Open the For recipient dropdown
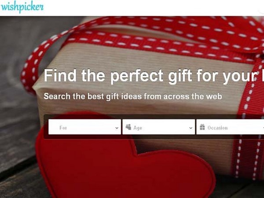 click(84, 127)
